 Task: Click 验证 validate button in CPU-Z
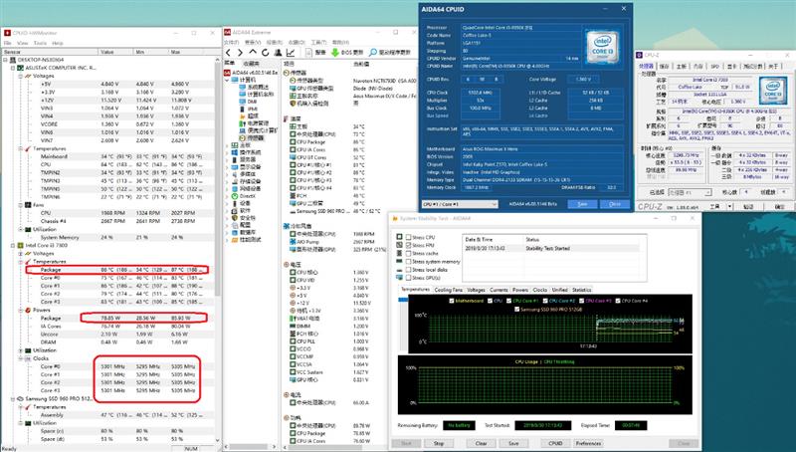[x=748, y=207]
